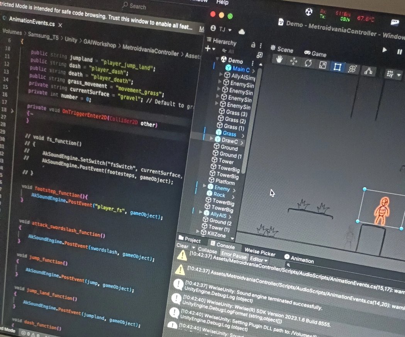The height and width of the screenshot is (337, 405).
Task: Switch to the Game tab
Action: (x=315, y=53)
